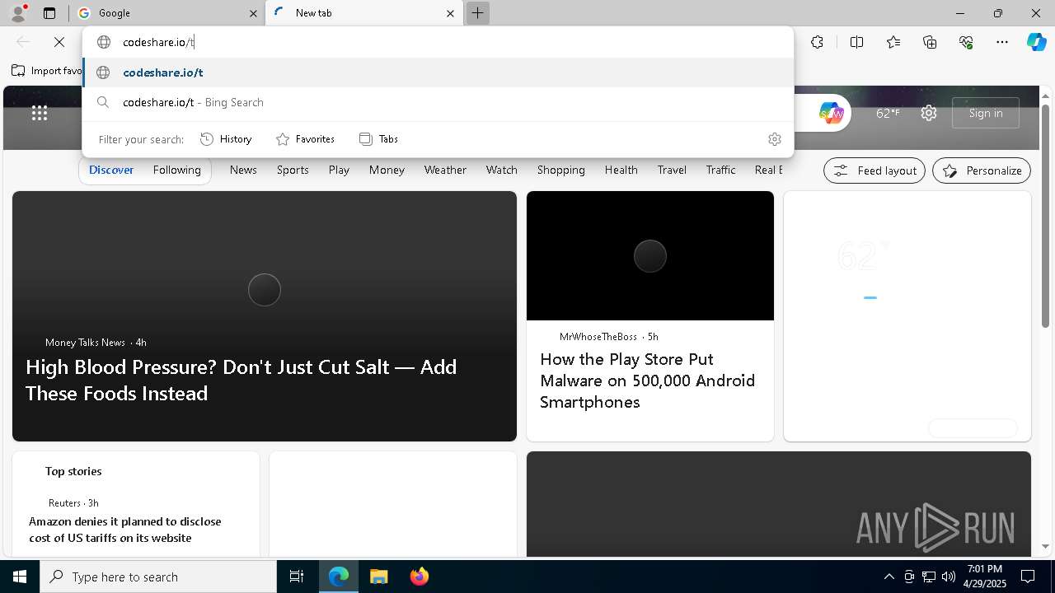The image size is (1055, 593).
Task: Filter search by Favorites
Action: tap(305, 139)
